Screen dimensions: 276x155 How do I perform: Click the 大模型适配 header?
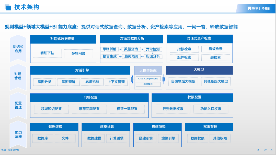click(148, 71)
